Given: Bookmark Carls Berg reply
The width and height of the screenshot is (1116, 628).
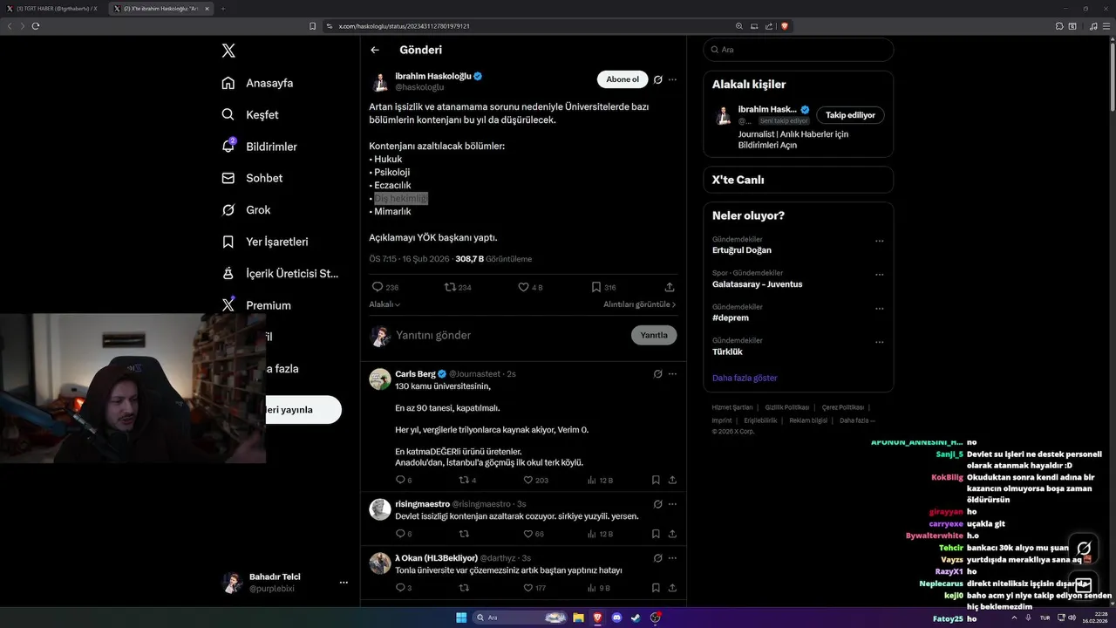Looking at the screenshot, I should click(x=656, y=480).
